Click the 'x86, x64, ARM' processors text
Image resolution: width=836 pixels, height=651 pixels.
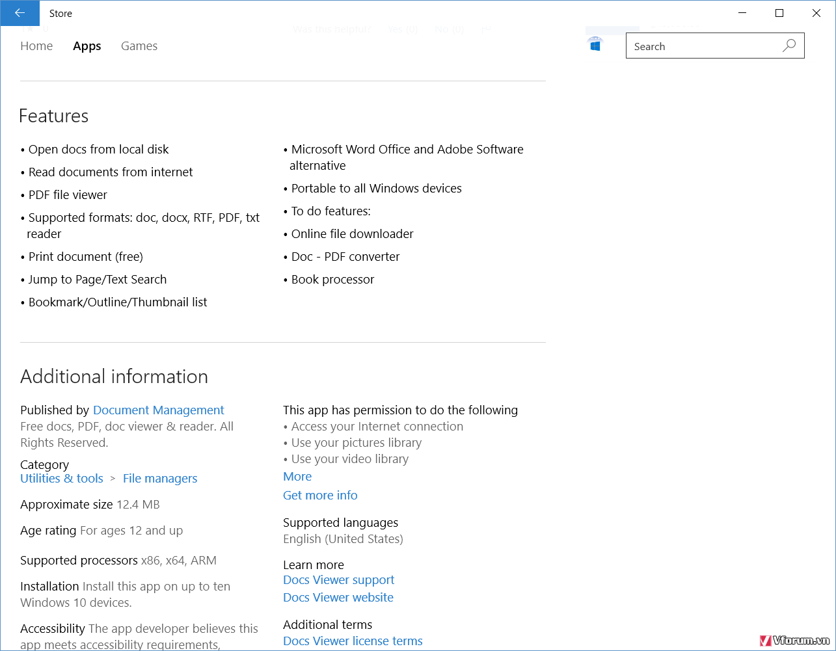tap(179, 561)
